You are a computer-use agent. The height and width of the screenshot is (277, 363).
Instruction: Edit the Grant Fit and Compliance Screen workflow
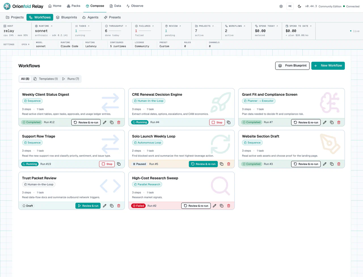pos(325,122)
